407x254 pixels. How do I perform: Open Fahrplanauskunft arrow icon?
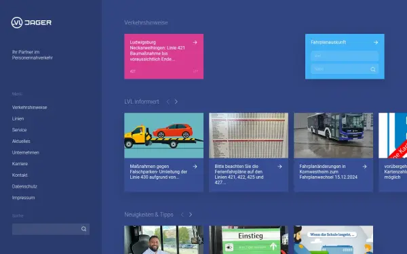point(376,42)
